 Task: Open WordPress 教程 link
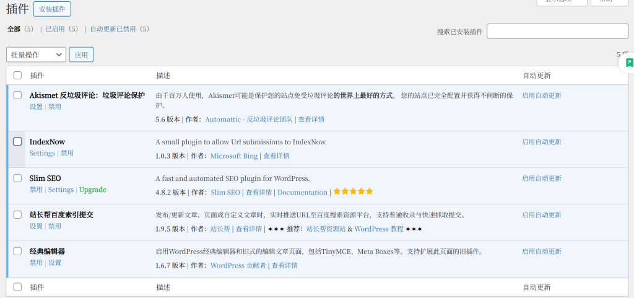click(x=379, y=229)
